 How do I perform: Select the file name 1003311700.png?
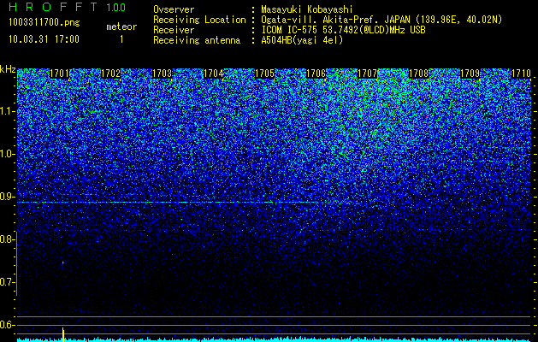click(x=44, y=23)
